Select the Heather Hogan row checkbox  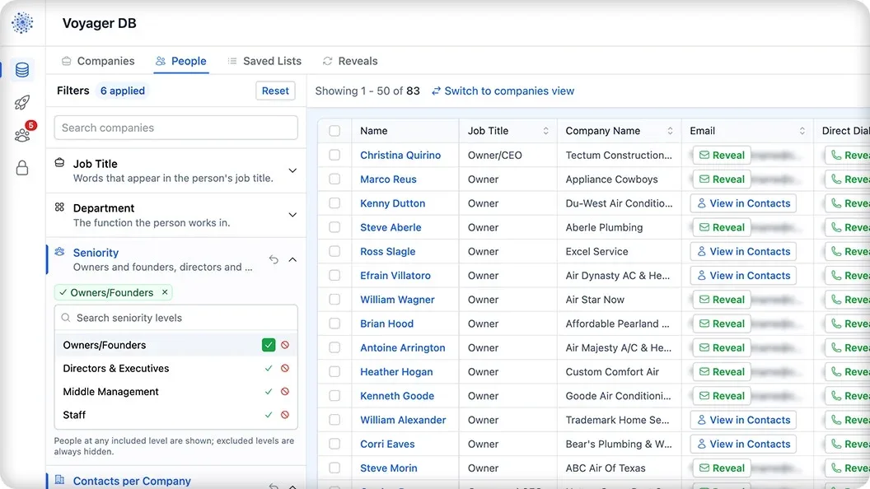[x=334, y=371]
